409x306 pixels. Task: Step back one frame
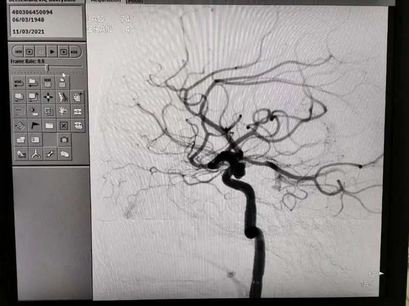click(x=30, y=52)
